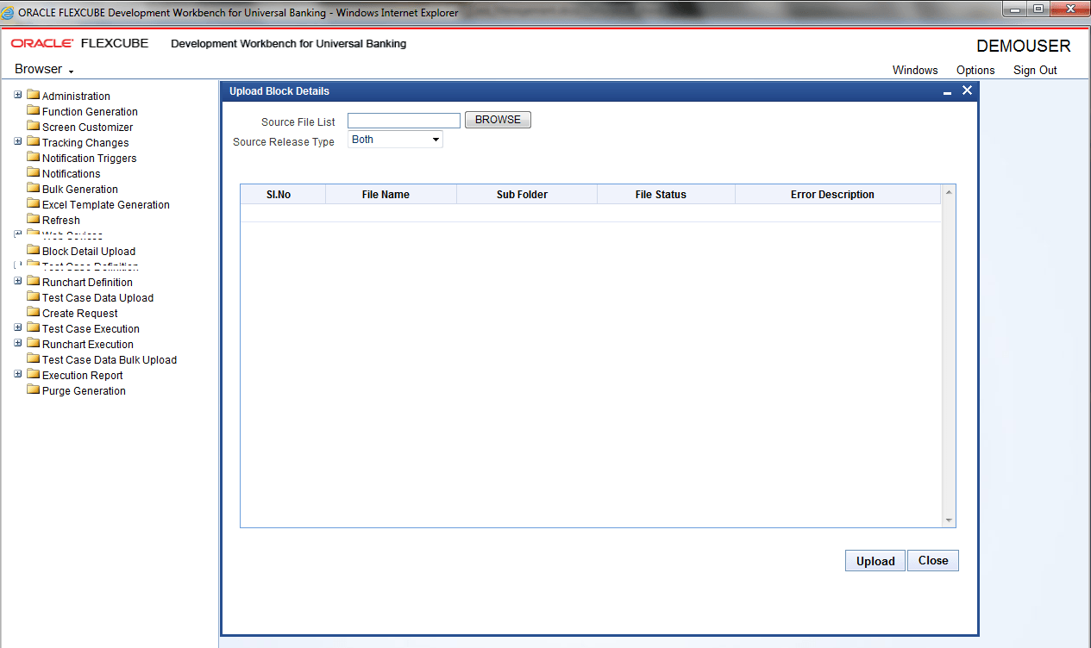Click the Excel Template Generation folder icon
Screen dimensions: 1091x648
click(34, 204)
